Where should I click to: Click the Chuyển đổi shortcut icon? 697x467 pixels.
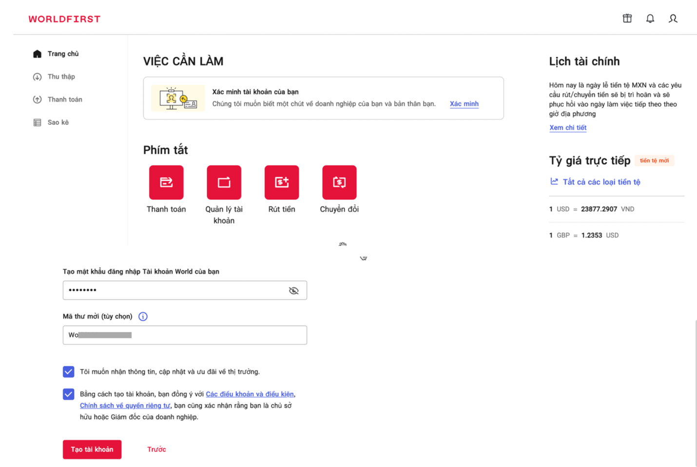339,182
